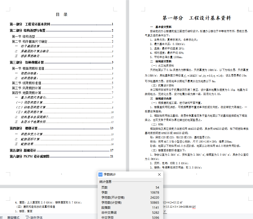Viewport: 253px width, 219px height.
Task: Click the heading 第一部分 工程设计基本资料 on page two
Action: tap(197, 18)
